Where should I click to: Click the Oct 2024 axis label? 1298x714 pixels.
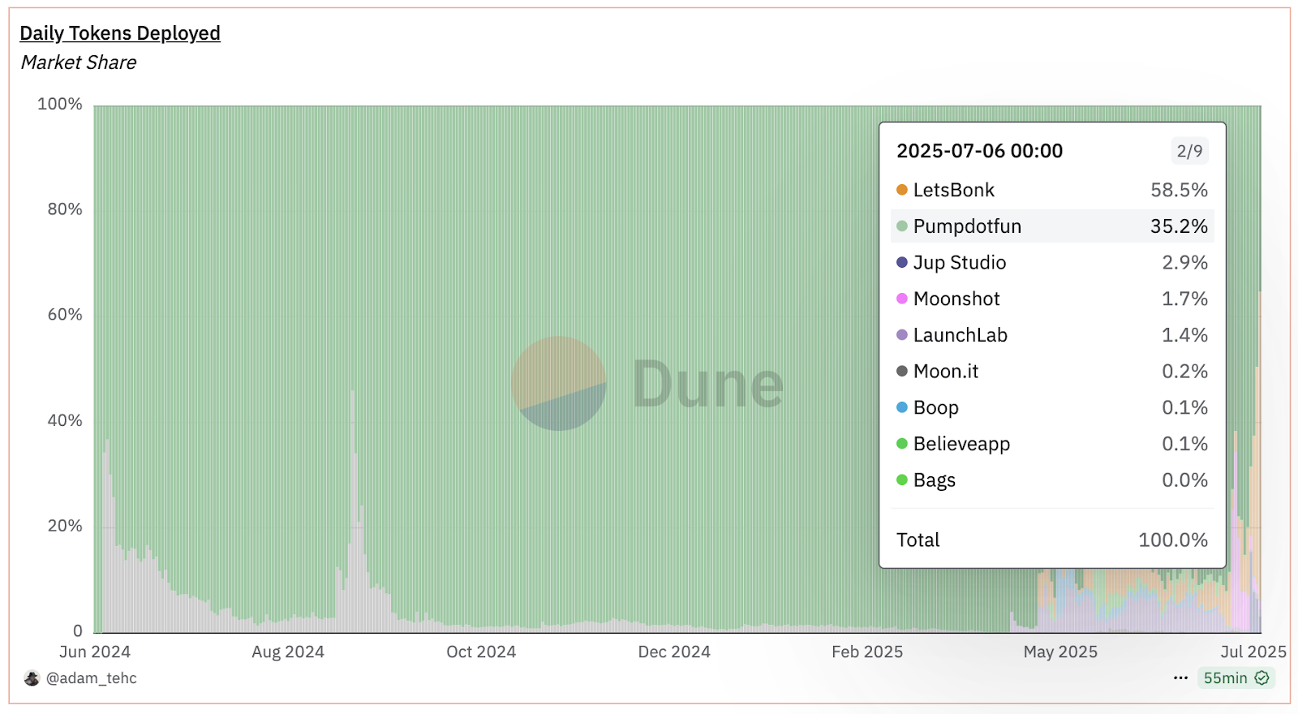click(x=481, y=652)
